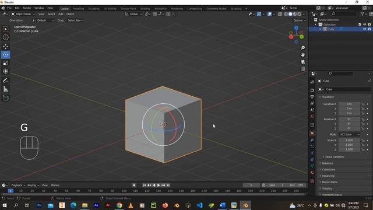
Task: Select the Select Box tool in left toolbar
Action: pyautogui.click(x=5, y=29)
